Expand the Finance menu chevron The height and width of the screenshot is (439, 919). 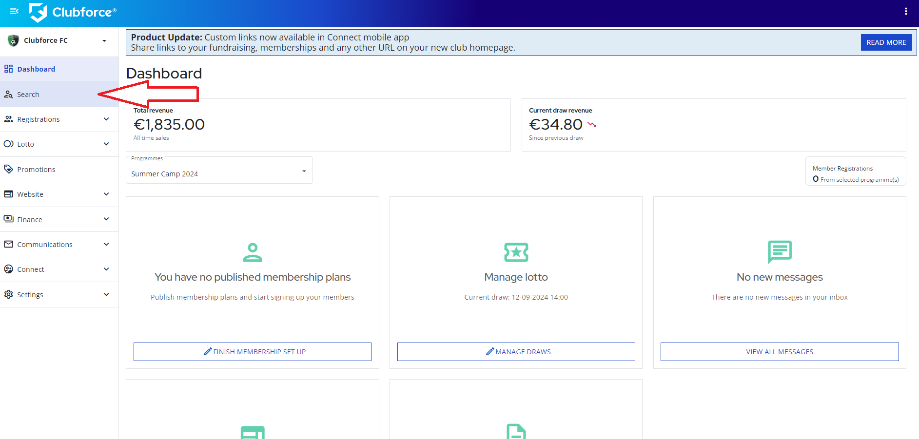point(106,219)
